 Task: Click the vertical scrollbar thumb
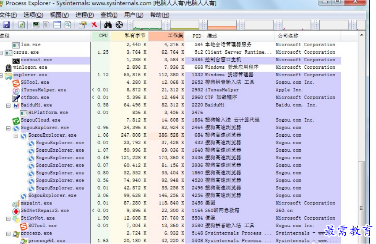(361, 184)
